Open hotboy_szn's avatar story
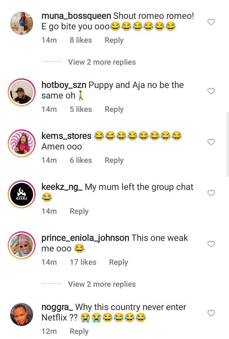This screenshot has width=229, height=339. [22, 92]
